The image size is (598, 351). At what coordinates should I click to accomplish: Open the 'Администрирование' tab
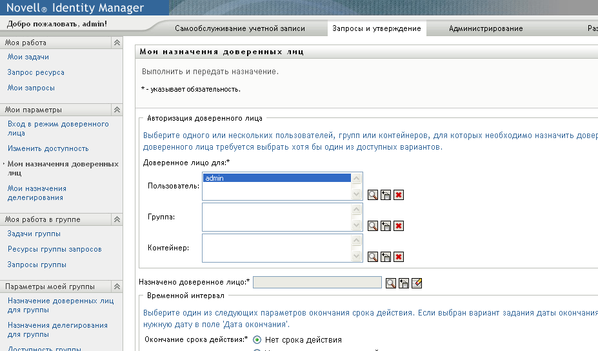(486, 28)
